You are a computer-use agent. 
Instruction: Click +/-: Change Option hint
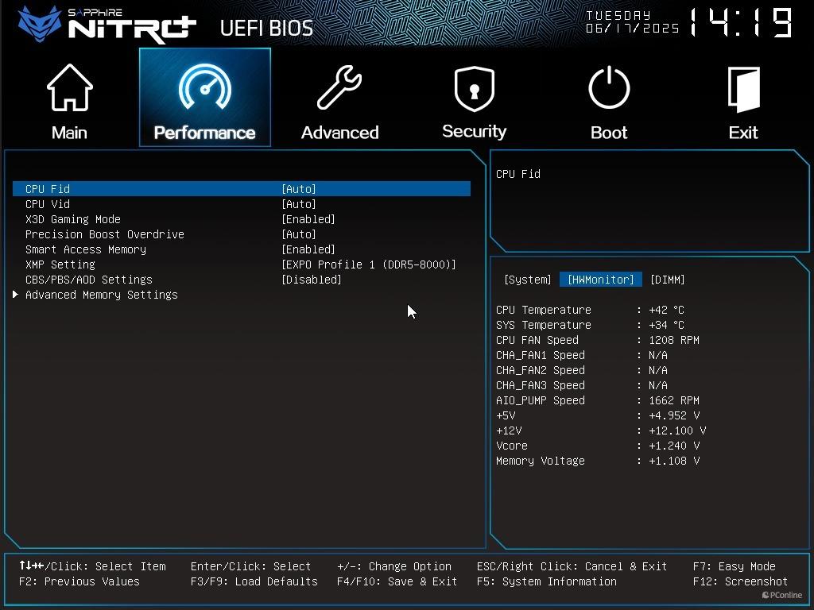point(394,566)
